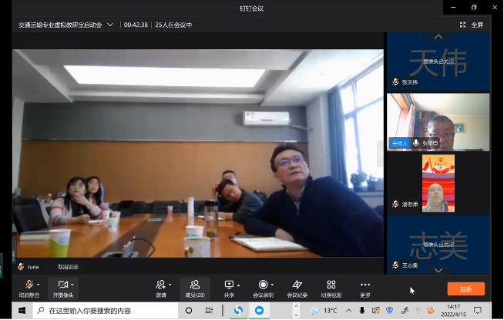
Task: Expand share options arrow next to 共享
Action: 238,285
